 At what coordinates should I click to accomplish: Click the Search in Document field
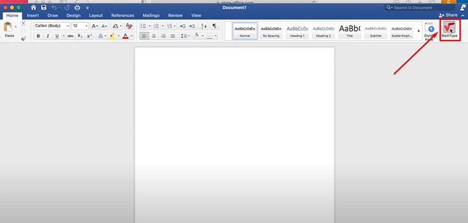(x=419, y=8)
